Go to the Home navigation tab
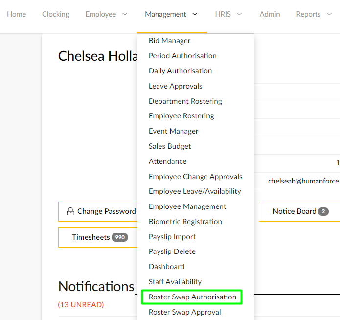 (17, 14)
